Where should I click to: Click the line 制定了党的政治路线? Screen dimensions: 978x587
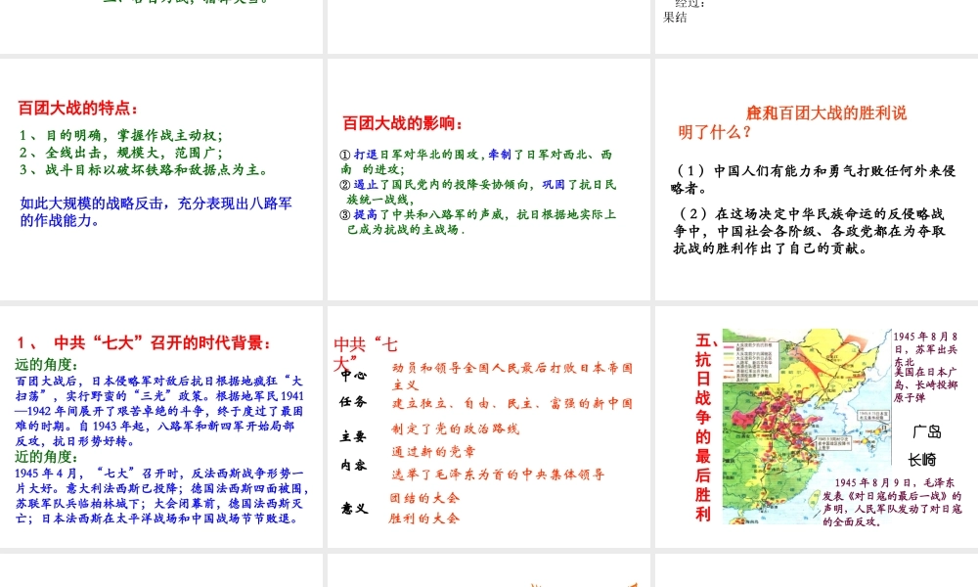tap(456, 429)
